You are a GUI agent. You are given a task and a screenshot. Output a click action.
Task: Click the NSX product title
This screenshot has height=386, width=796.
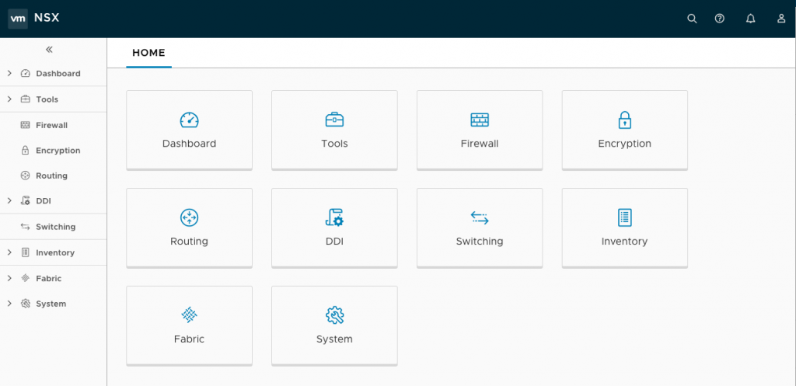click(47, 18)
